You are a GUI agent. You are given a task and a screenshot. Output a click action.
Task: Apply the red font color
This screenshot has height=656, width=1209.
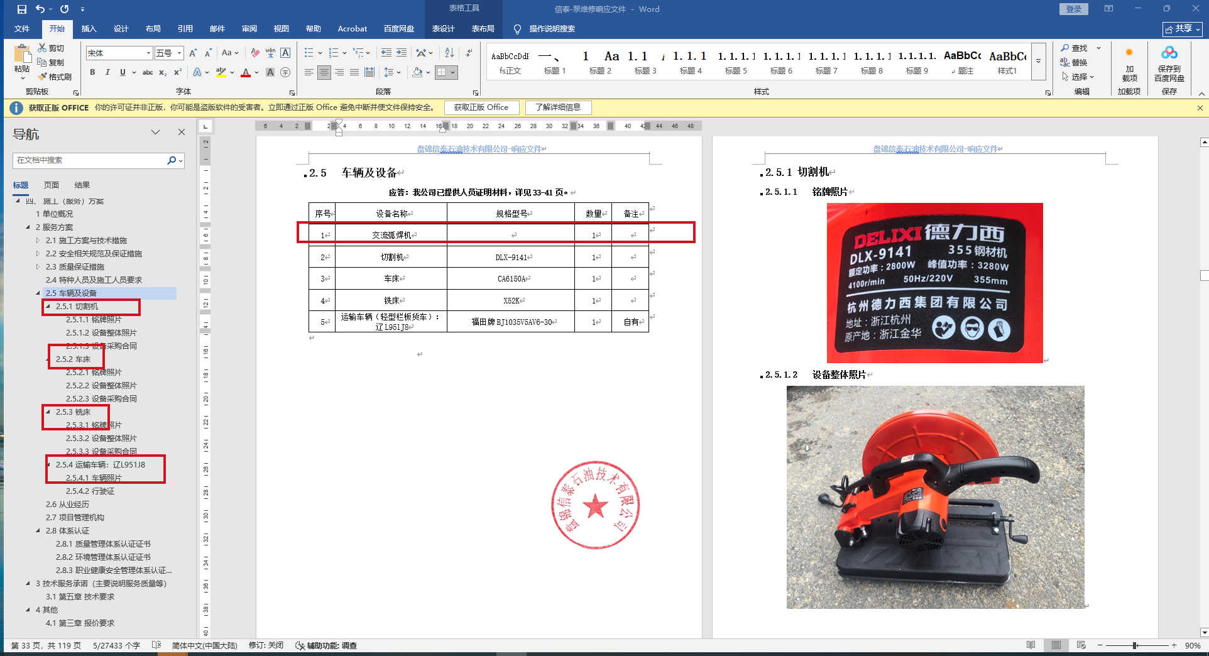246,73
